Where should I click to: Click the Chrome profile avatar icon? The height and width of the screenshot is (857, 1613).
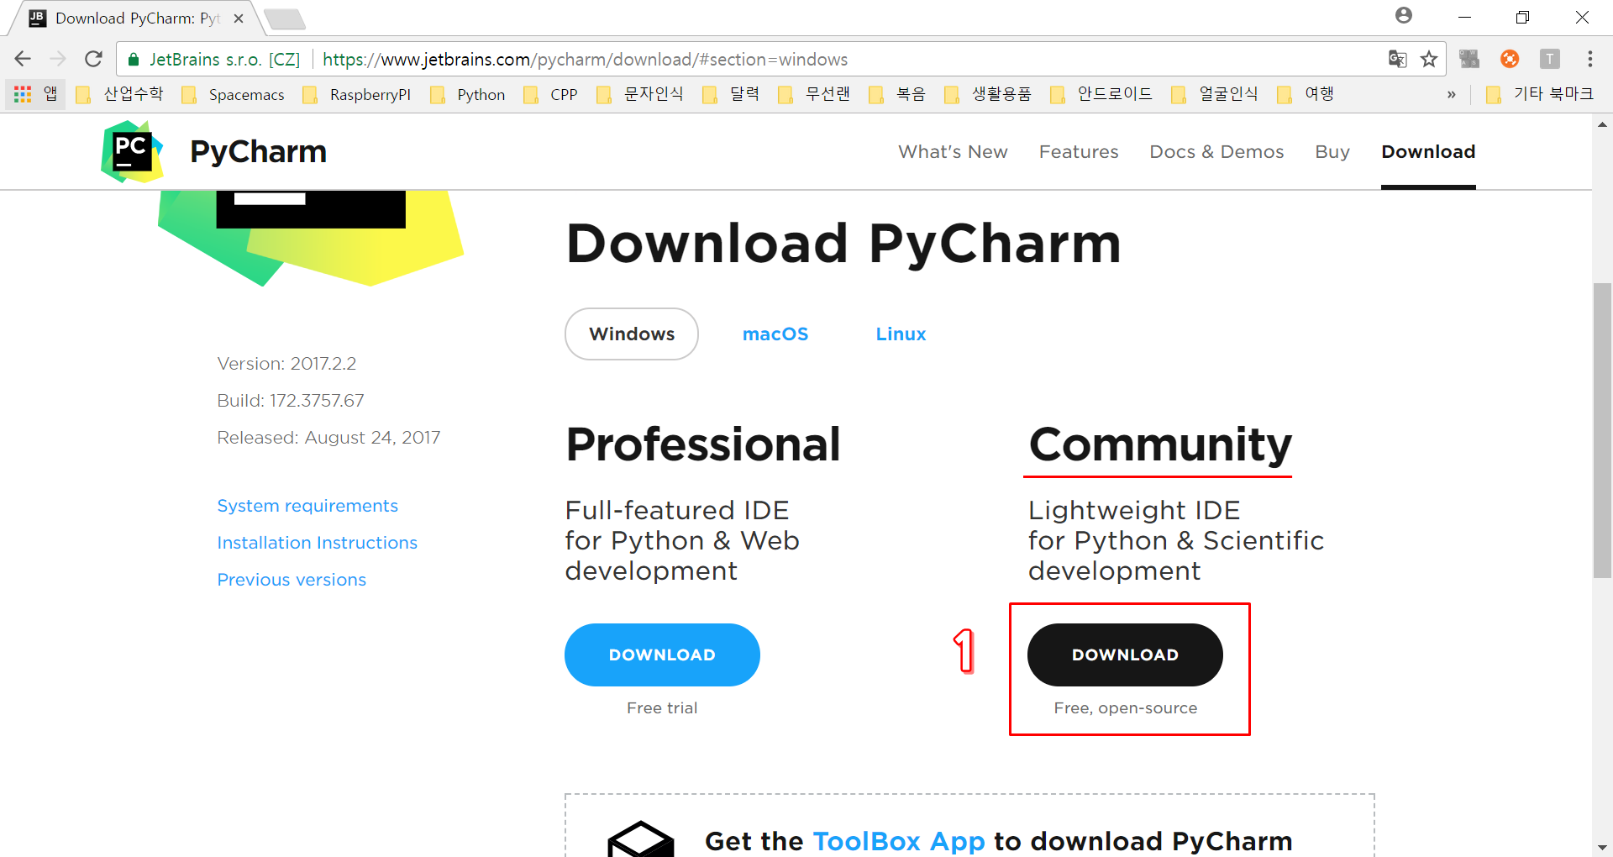coord(1403,16)
